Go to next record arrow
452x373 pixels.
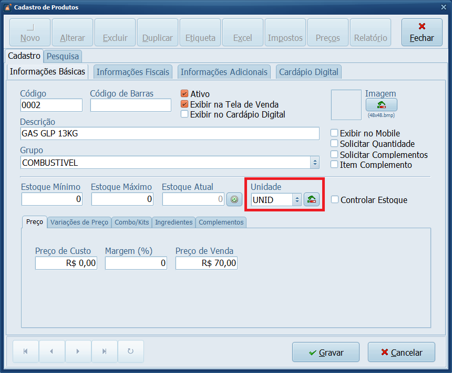point(78,351)
